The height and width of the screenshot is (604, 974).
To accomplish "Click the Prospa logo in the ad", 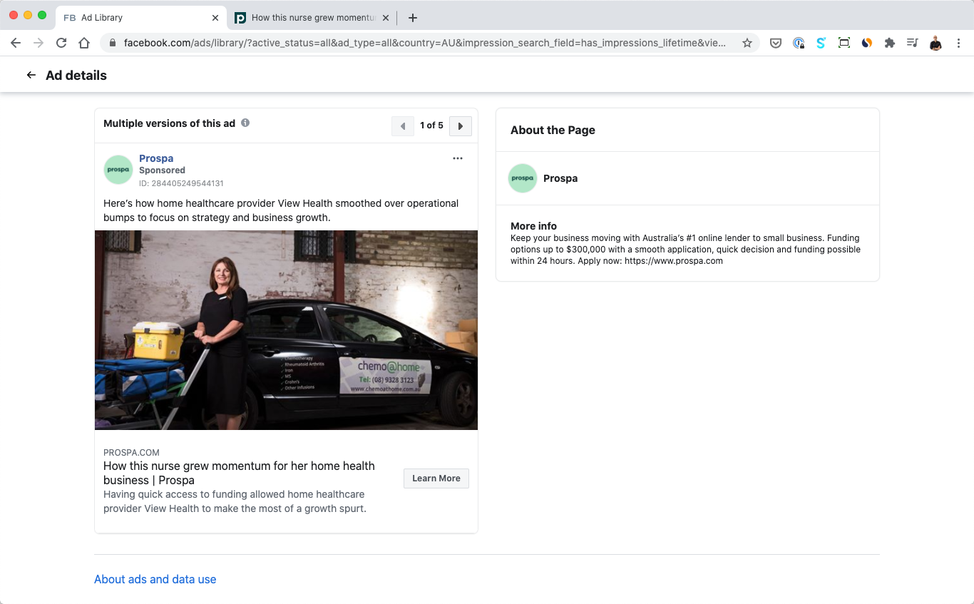I will click(118, 170).
